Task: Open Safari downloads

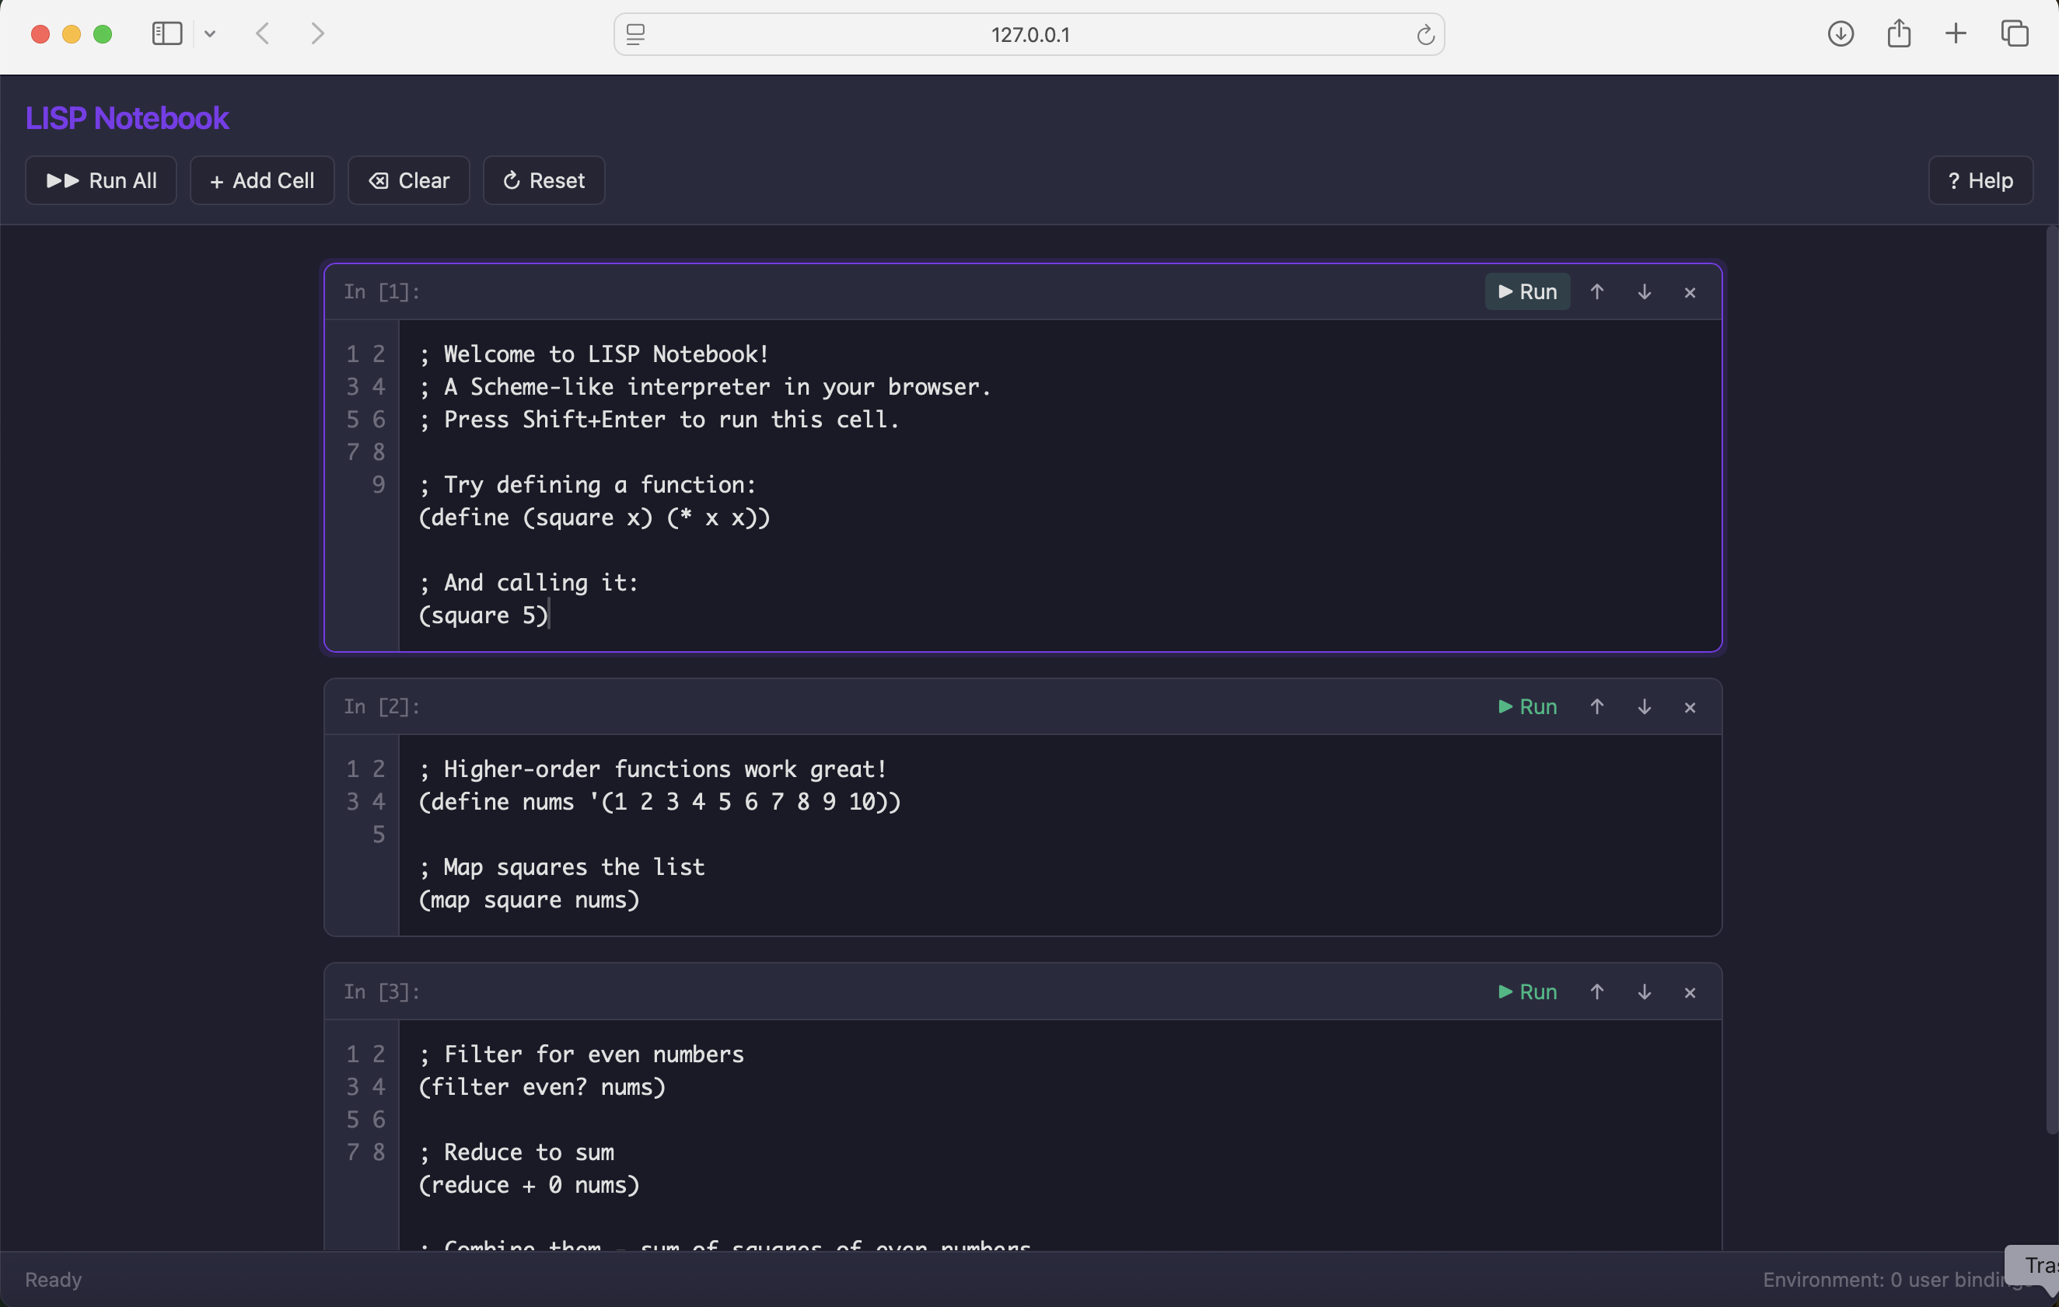Action: [x=1840, y=34]
